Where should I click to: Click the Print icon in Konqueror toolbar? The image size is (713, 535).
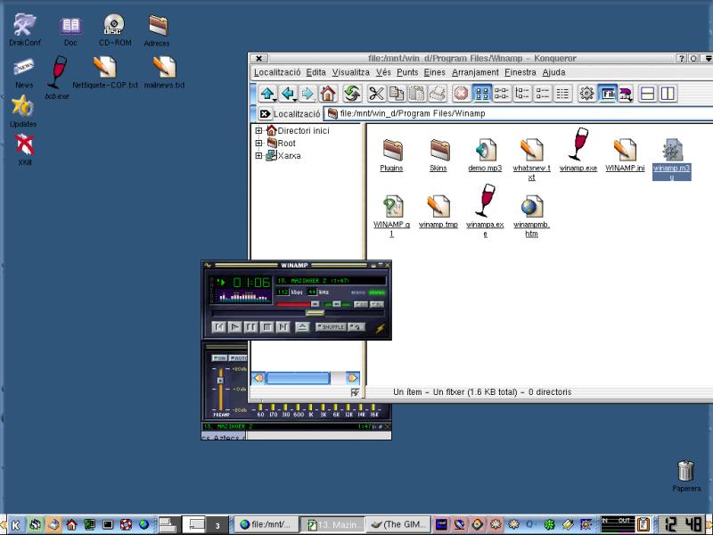(437, 94)
